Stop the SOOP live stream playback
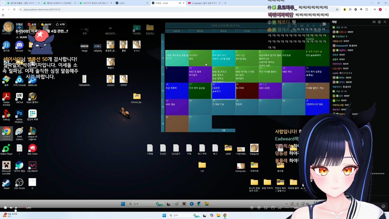389x219 pixels. [x=5, y=207]
